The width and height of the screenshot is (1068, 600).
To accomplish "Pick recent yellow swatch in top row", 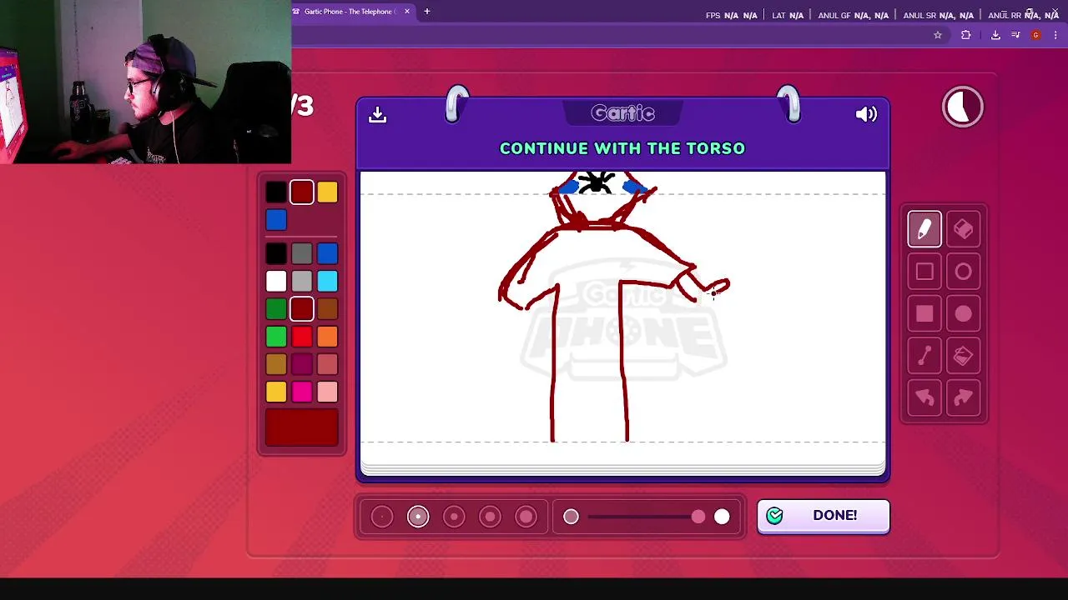I will (x=327, y=192).
